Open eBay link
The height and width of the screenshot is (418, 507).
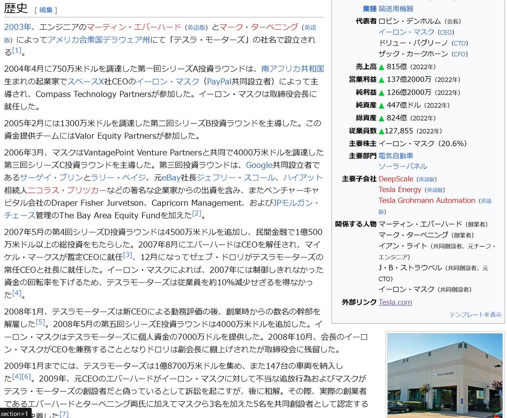click(x=171, y=178)
